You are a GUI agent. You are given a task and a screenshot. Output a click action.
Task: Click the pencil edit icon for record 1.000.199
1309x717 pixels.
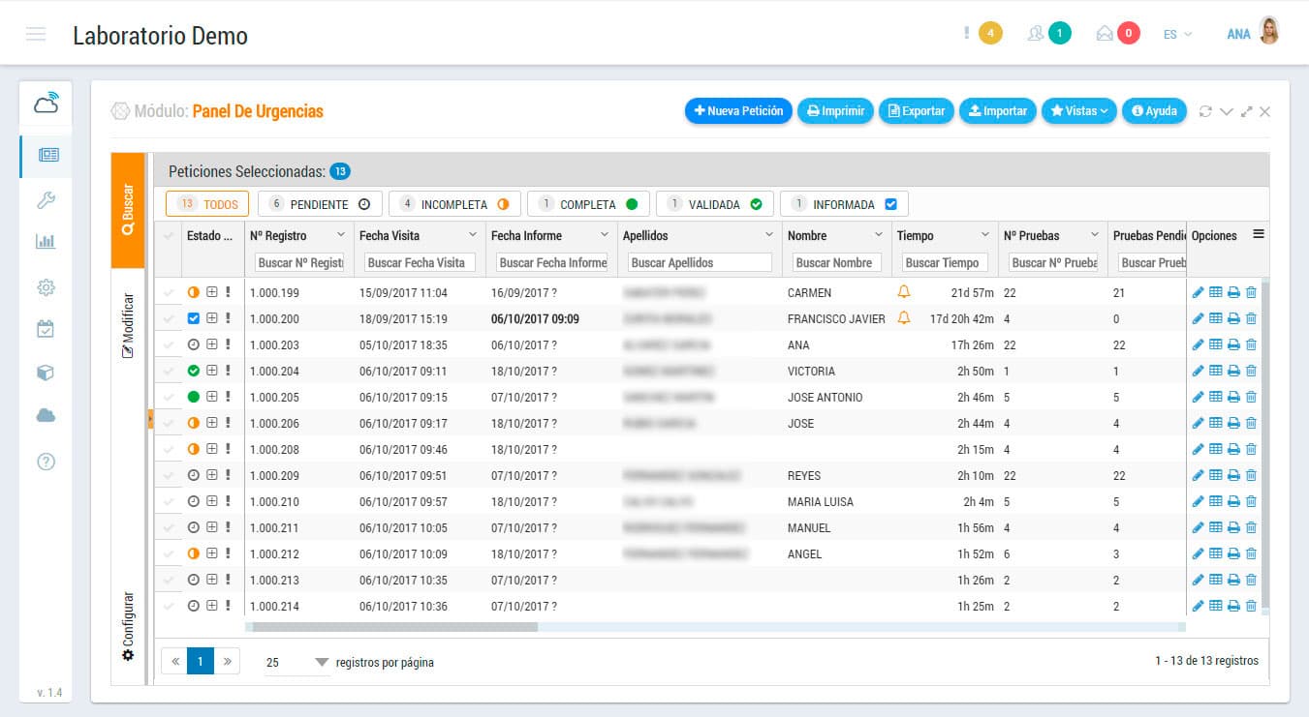[x=1198, y=292]
